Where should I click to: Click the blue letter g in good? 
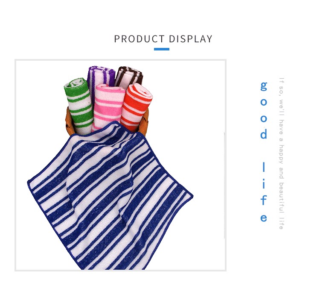tap(264, 86)
